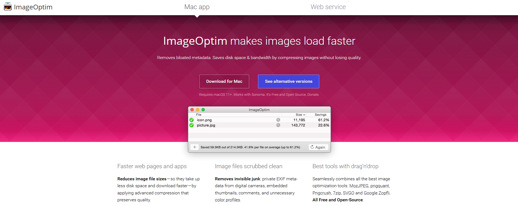Viewport: 518px width, 206px height.
Task: Open the Pngcrush link
Action: [322, 193]
